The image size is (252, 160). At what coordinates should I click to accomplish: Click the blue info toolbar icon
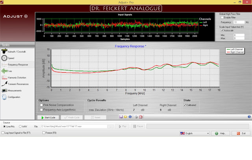tap(130, 117)
